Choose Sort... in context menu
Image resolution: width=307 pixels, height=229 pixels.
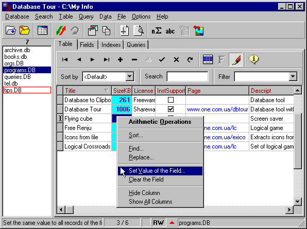pos(160,135)
